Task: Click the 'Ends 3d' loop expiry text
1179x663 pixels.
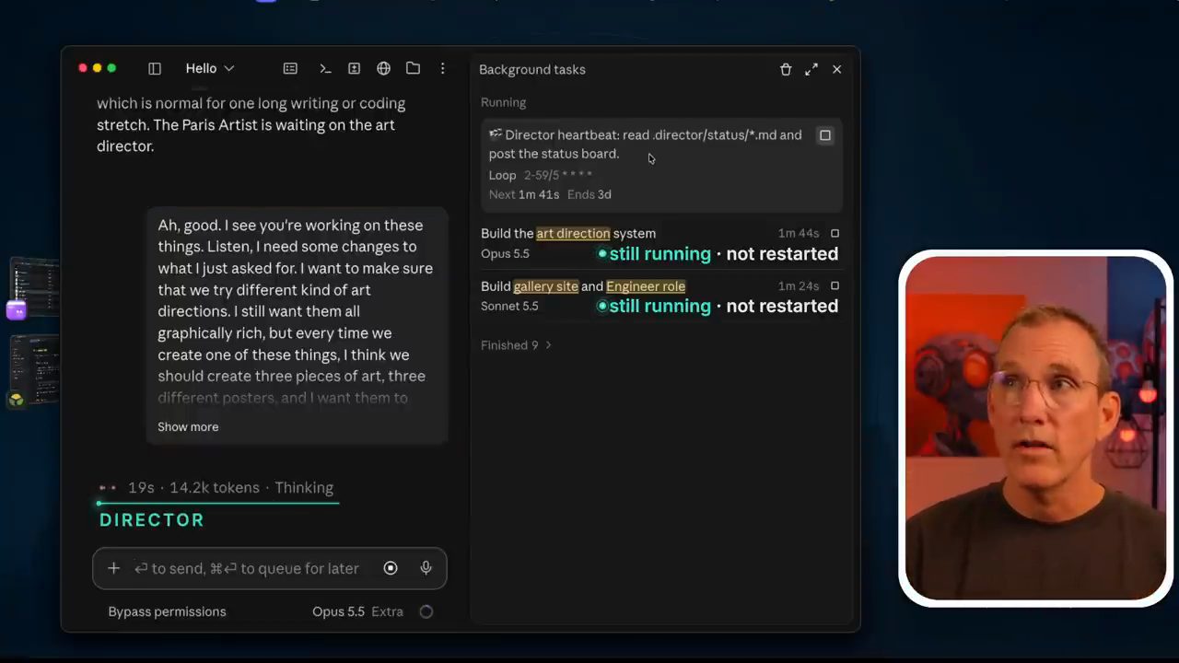Action: click(x=589, y=194)
